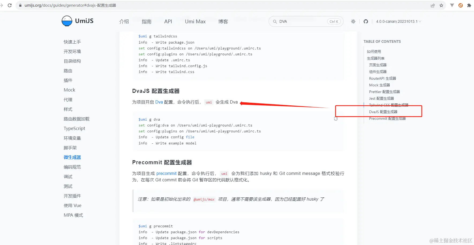
Task: Open 脚手架 in the sidebar
Action: click(70, 148)
